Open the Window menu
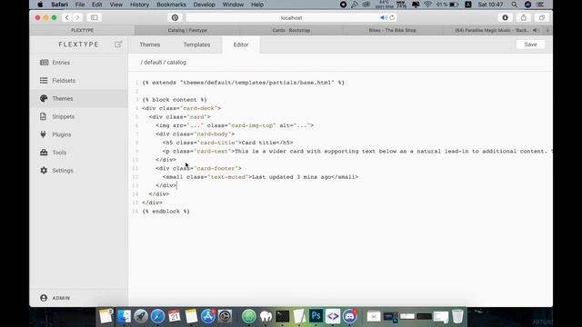The height and width of the screenshot is (327, 582). tap(233, 5)
